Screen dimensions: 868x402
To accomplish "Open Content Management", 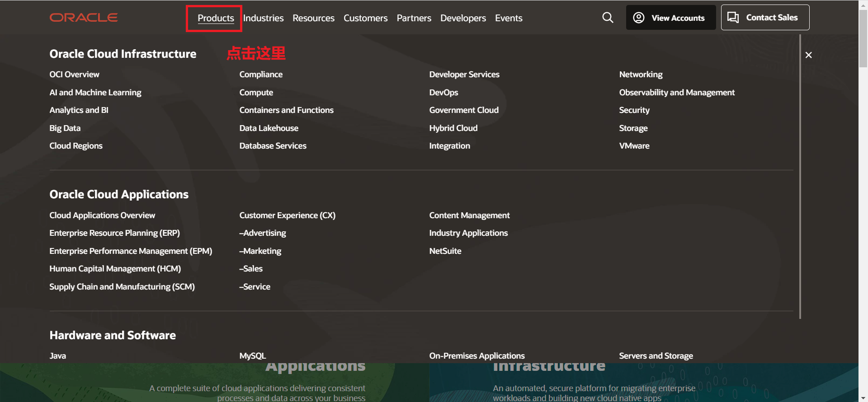I will [469, 215].
